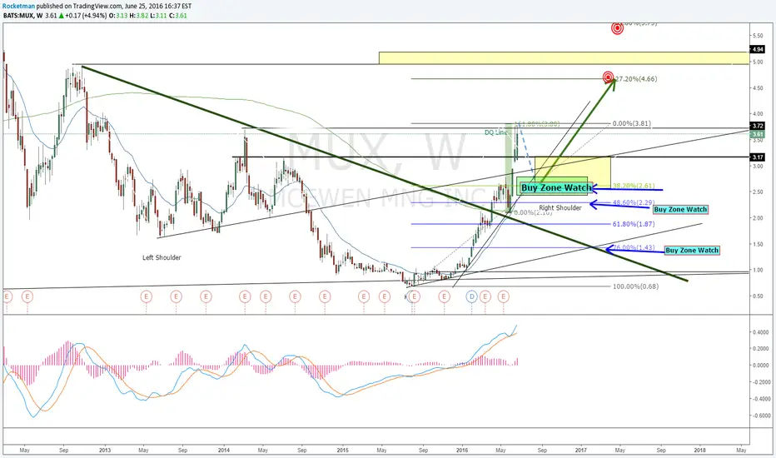The height and width of the screenshot is (458, 776).
Task: Open the Rocketman author link
Action: pyautogui.click(x=18, y=6)
